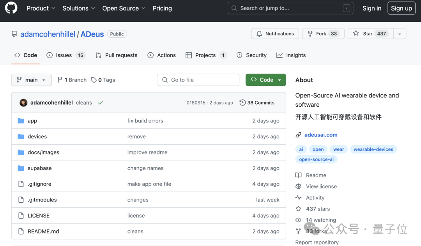Switch to the Security tab
The width and height of the screenshot is (421, 246).
point(251,55)
